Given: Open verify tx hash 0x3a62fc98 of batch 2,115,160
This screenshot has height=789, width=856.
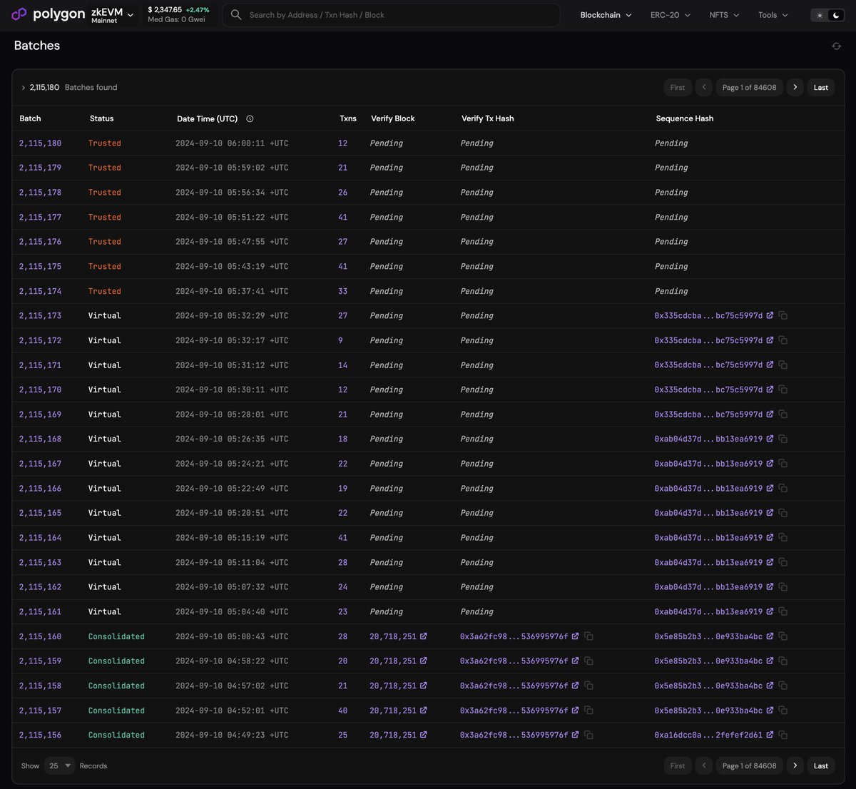Looking at the screenshot, I should (x=514, y=636).
